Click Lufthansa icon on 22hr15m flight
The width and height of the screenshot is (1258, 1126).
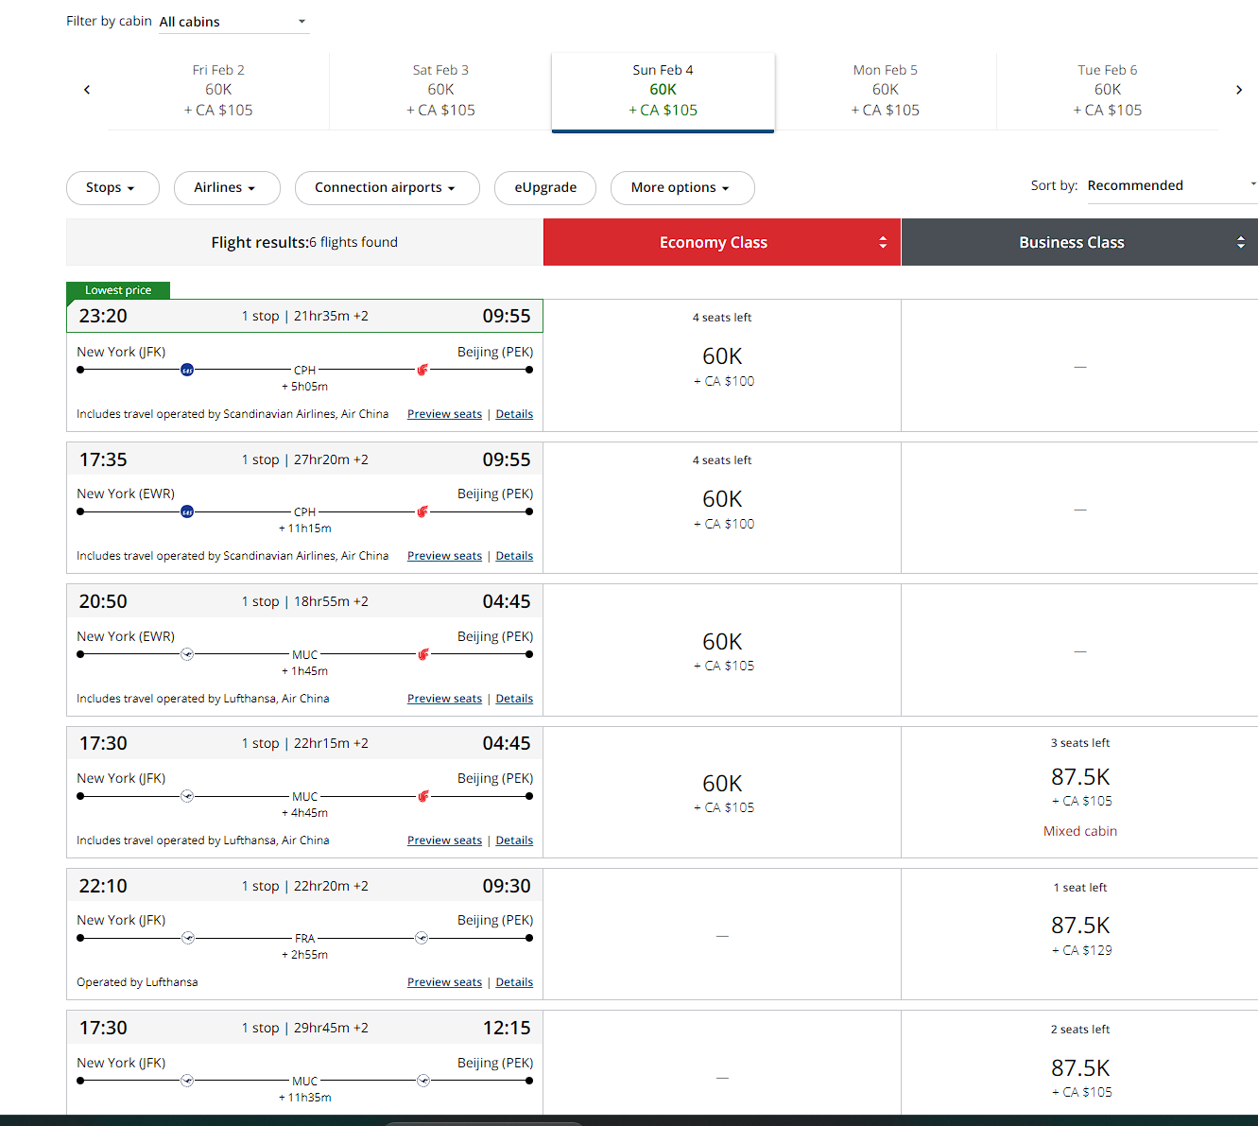(187, 796)
